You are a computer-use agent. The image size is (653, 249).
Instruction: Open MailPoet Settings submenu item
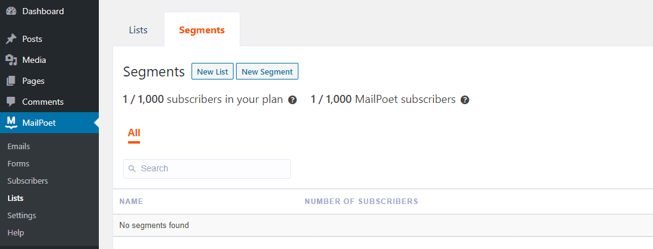coord(22,216)
